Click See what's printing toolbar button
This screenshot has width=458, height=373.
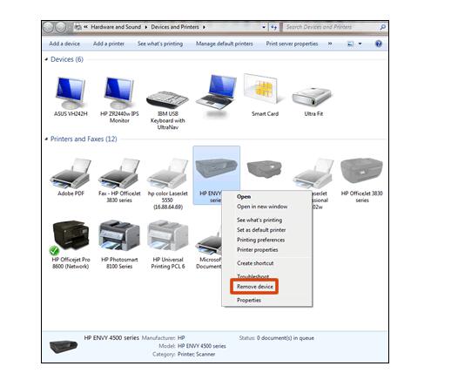(x=160, y=44)
